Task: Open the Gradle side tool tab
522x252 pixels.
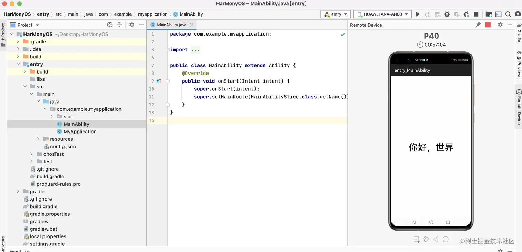Action: (519, 32)
